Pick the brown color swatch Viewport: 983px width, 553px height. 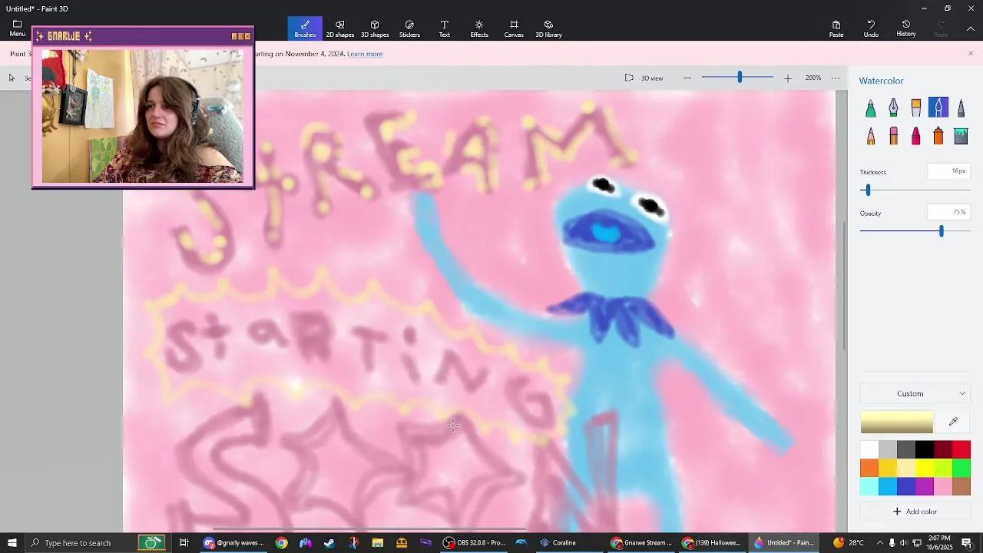(961, 486)
